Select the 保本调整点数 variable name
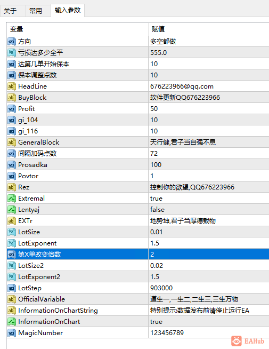Image resolution: width=269 pixels, height=349 pixels. click(x=37, y=75)
